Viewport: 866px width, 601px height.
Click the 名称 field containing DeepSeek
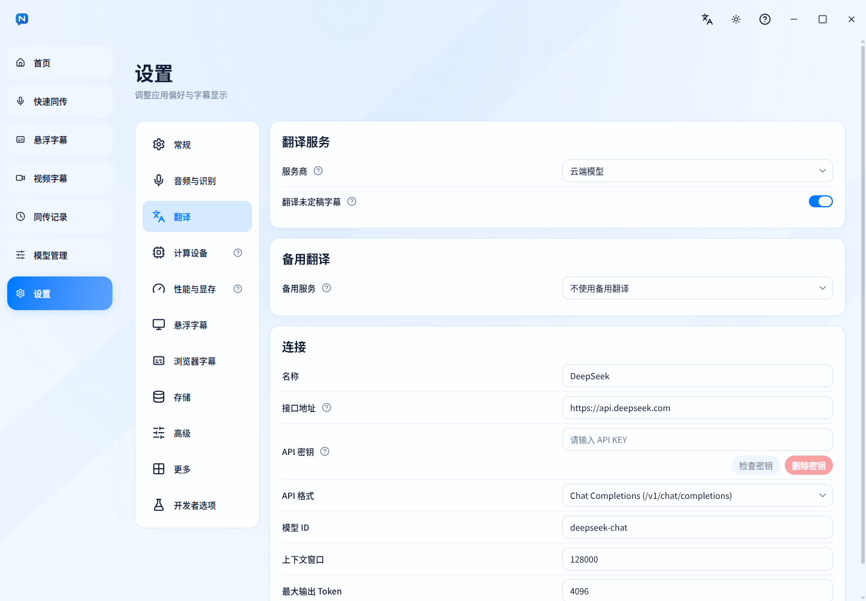[698, 376]
